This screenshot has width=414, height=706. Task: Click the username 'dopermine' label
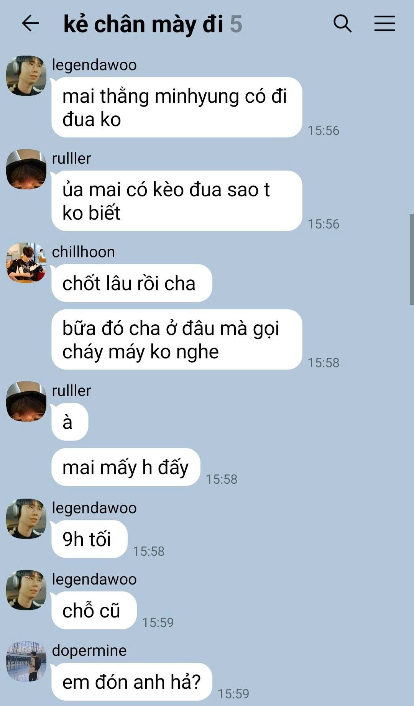click(89, 650)
